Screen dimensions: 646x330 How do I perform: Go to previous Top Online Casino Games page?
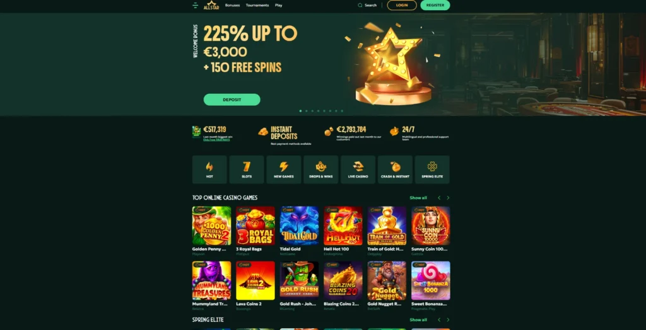pos(439,198)
